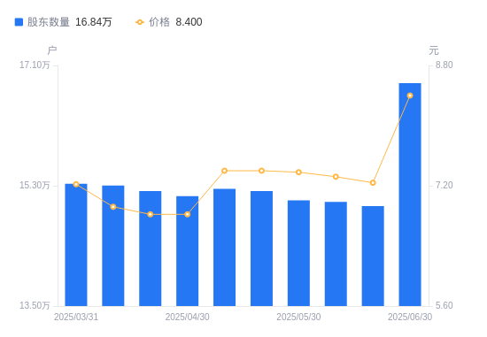This screenshot has height=337, width=487.
Task: Click the 价格 legend label
Action: [x=159, y=22]
